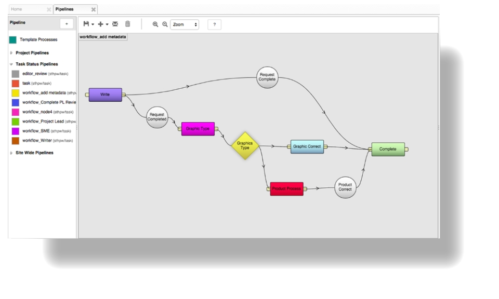Select the workflow_add metadata canvas tab

[102, 37]
